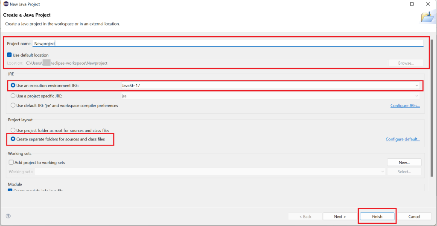Click New button for working sets

pyautogui.click(x=404, y=162)
